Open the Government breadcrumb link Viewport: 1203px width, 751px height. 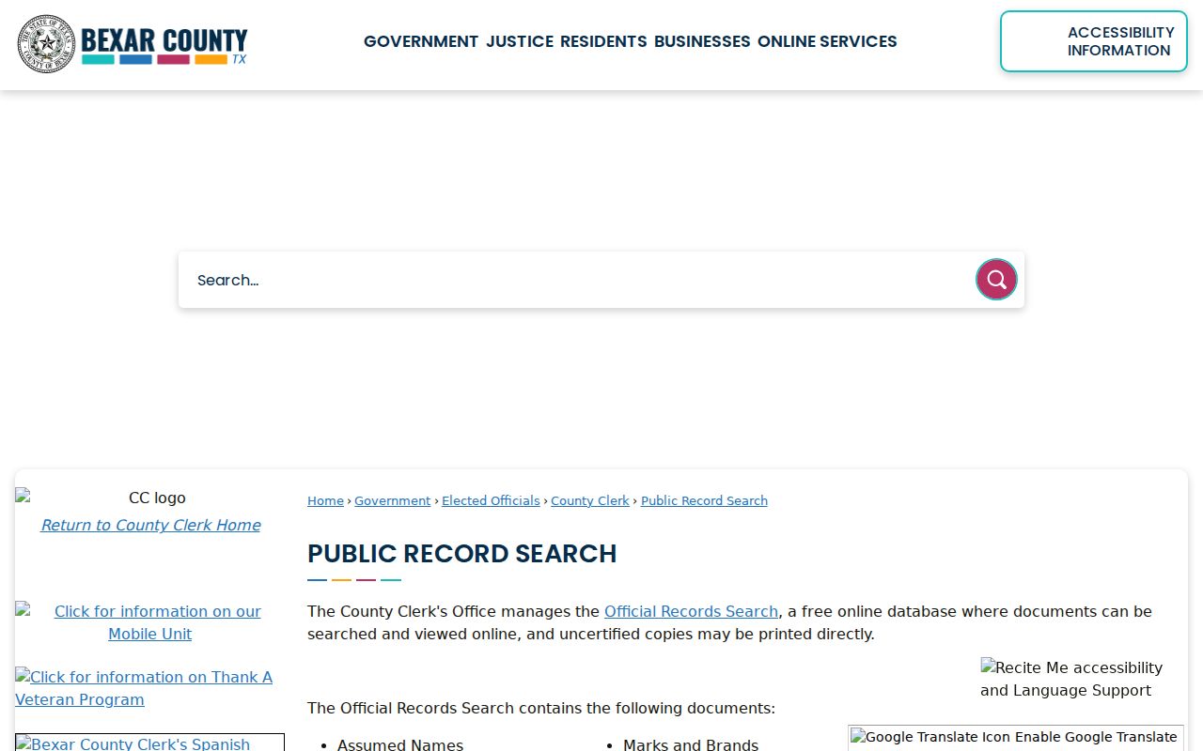[392, 501]
